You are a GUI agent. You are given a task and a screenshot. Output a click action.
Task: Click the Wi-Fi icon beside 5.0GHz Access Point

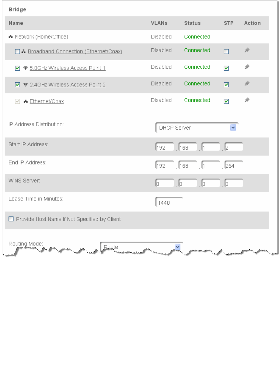(x=25, y=68)
